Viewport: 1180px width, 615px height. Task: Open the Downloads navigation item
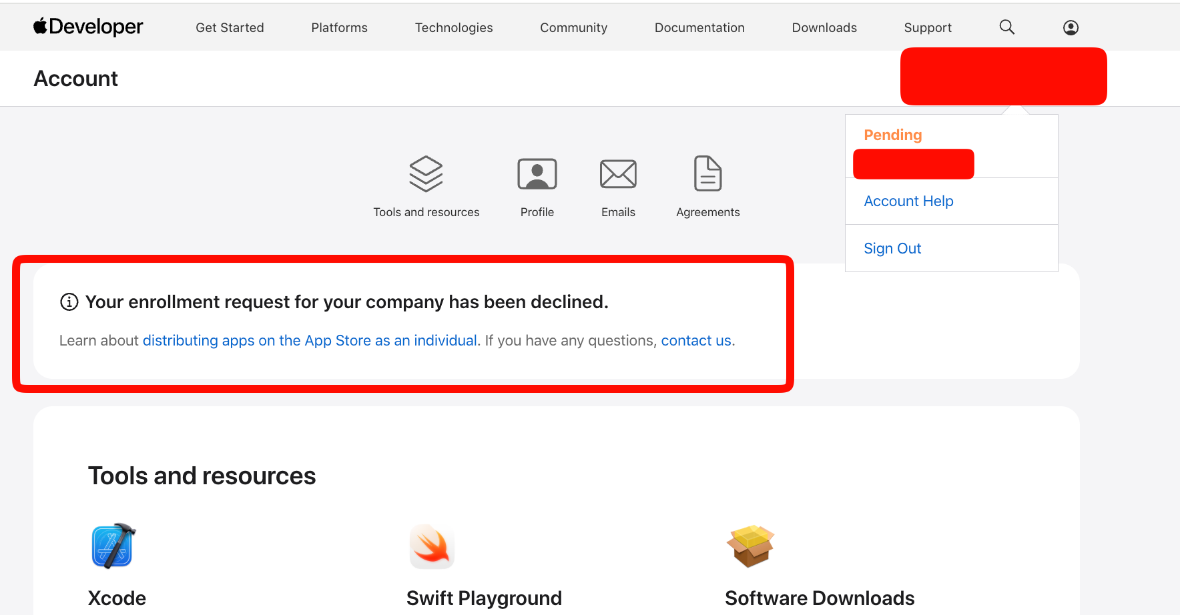pyautogui.click(x=824, y=27)
